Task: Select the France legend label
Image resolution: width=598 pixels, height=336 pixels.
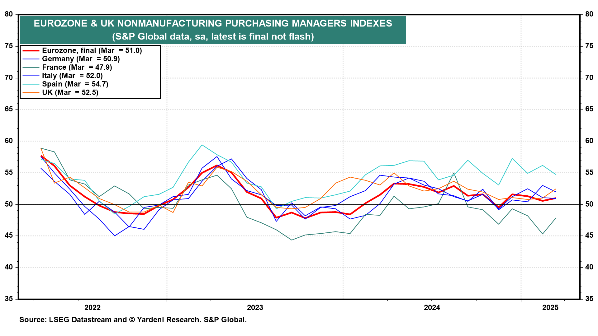Action: pyautogui.click(x=77, y=67)
